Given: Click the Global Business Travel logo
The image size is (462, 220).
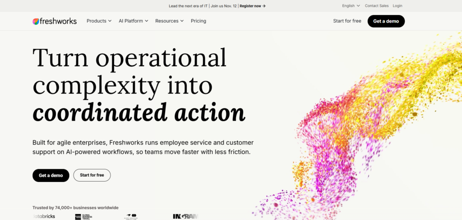Looking at the screenshot, I should tap(83, 217).
